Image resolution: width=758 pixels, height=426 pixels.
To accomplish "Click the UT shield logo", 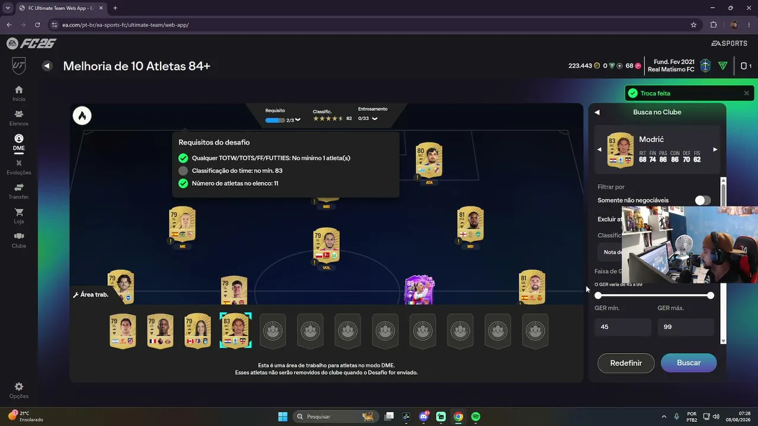I will coord(19,66).
